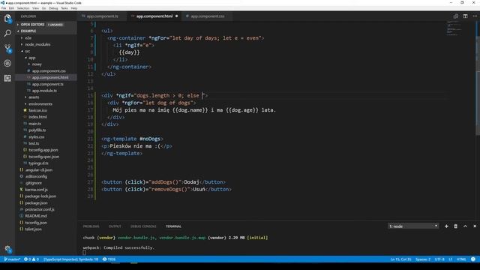The image size is (480, 270).
Task: Open the Debug menu
Action: [53, 8]
